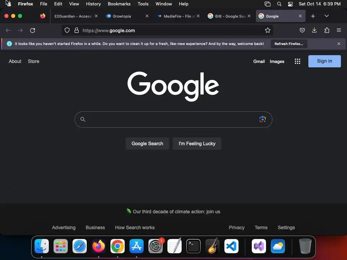Open the Firefox hamburger application menu
The width and height of the screenshot is (347, 260).
[339, 30]
